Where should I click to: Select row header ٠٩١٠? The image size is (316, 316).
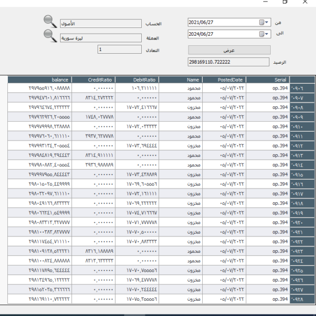click(x=302, y=126)
